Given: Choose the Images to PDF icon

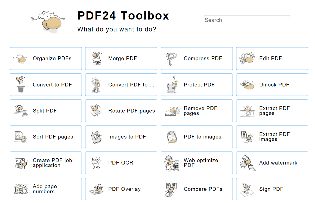Looking at the screenshot, I should coord(97,137).
